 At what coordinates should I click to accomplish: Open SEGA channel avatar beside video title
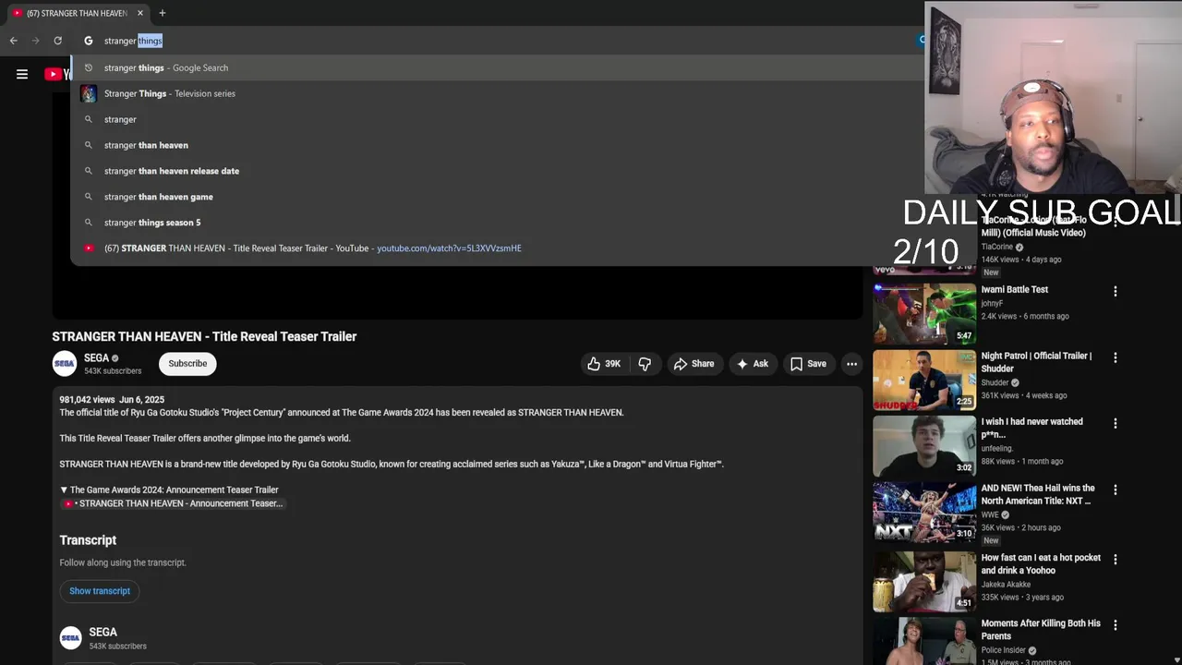pyautogui.click(x=65, y=364)
